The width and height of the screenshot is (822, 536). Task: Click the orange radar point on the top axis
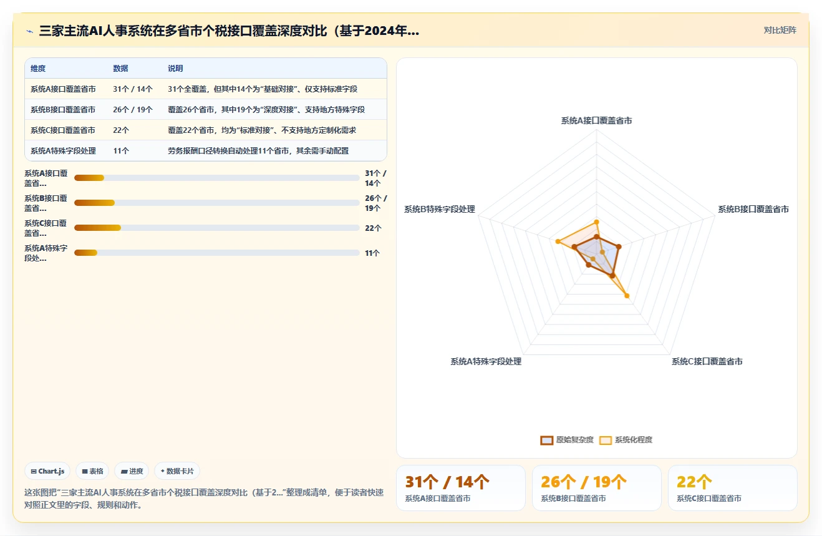(596, 222)
